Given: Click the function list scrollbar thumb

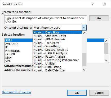Looking at the screenshot, I should click(106, 48).
